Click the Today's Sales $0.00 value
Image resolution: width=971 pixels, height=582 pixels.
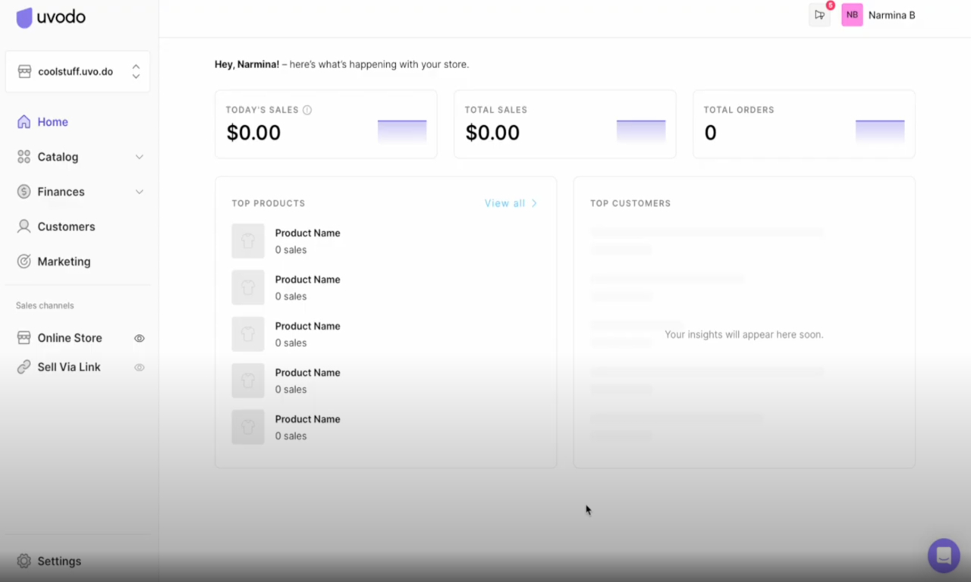pos(253,133)
